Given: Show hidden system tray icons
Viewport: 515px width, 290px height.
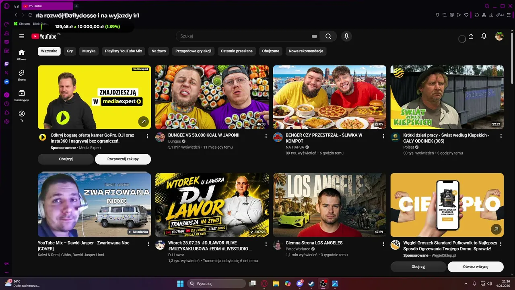Looking at the screenshot, I should (466, 284).
